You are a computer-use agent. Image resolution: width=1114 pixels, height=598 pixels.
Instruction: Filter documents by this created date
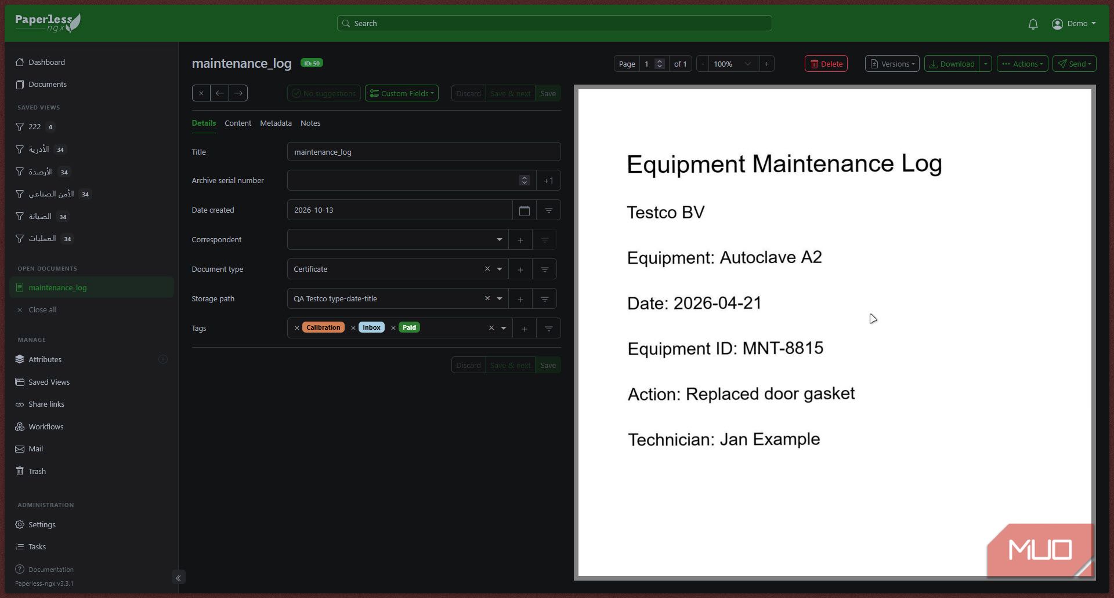click(x=548, y=210)
